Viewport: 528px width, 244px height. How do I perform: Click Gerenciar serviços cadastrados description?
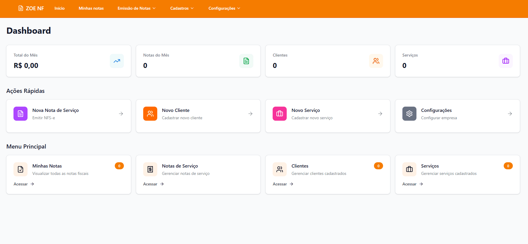point(449,173)
